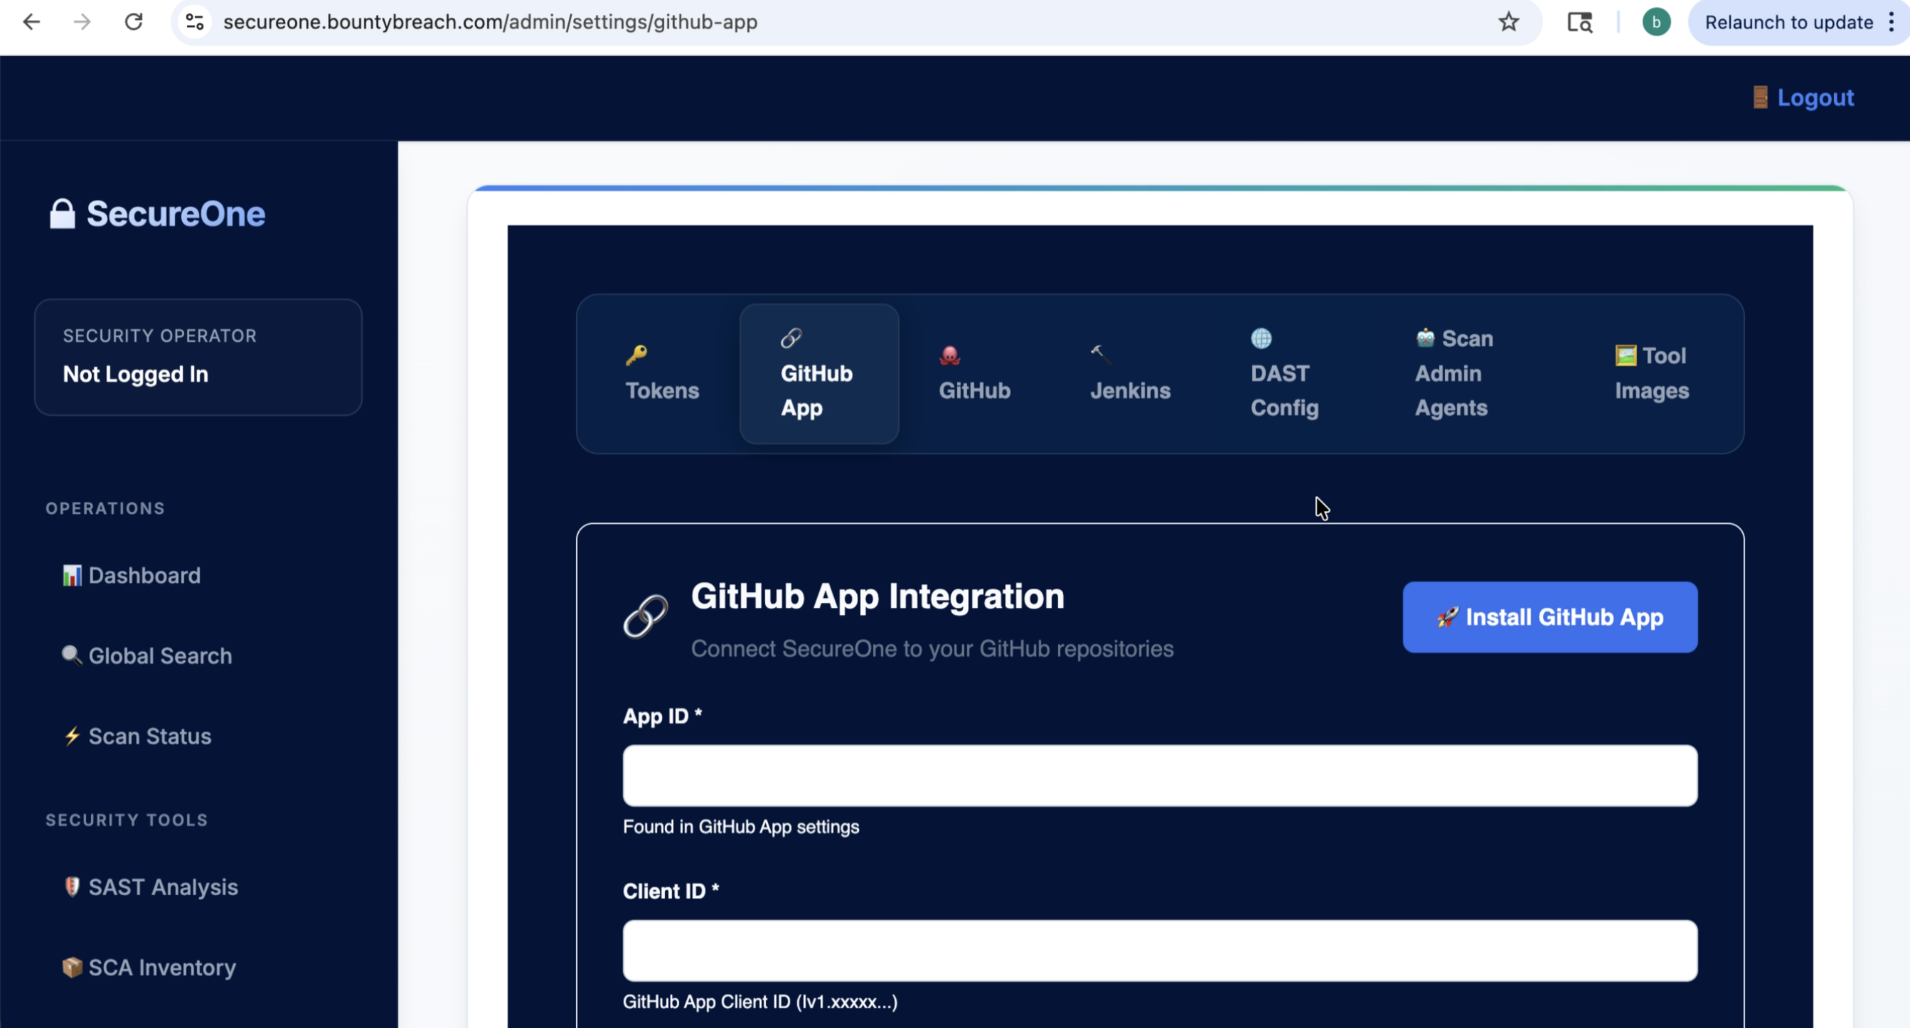The image size is (1910, 1028).
Task: Click the robot icon on Scan Admin Agents tab
Action: click(1425, 338)
